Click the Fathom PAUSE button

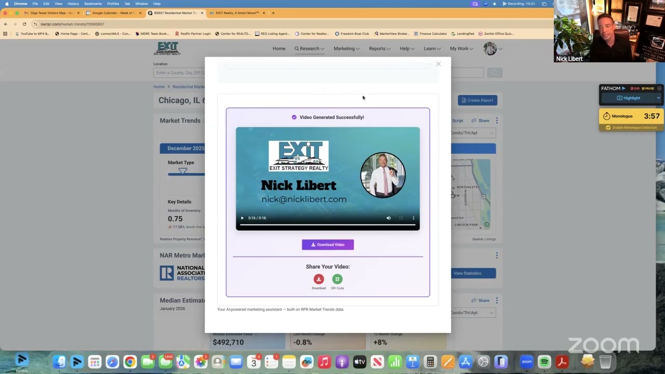[x=648, y=88]
